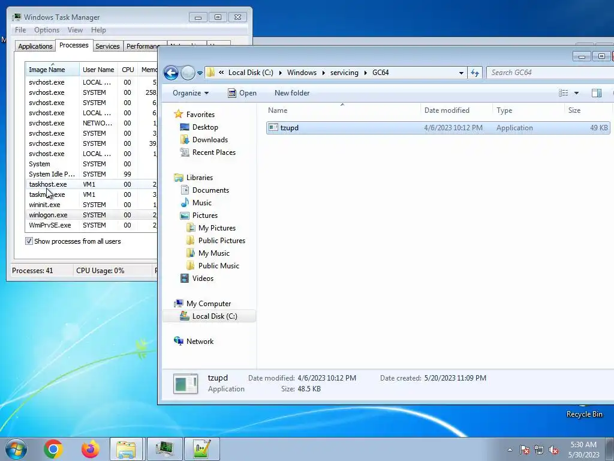
Task: Click the Back arrow in Explorer
Action: pyautogui.click(x=171, y=73)
